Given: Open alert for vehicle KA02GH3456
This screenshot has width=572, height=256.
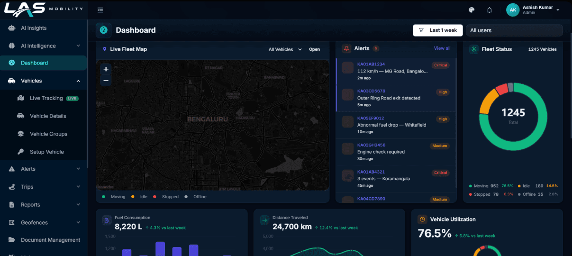Looking at the screenshot, I should click(x=396, y=152).
